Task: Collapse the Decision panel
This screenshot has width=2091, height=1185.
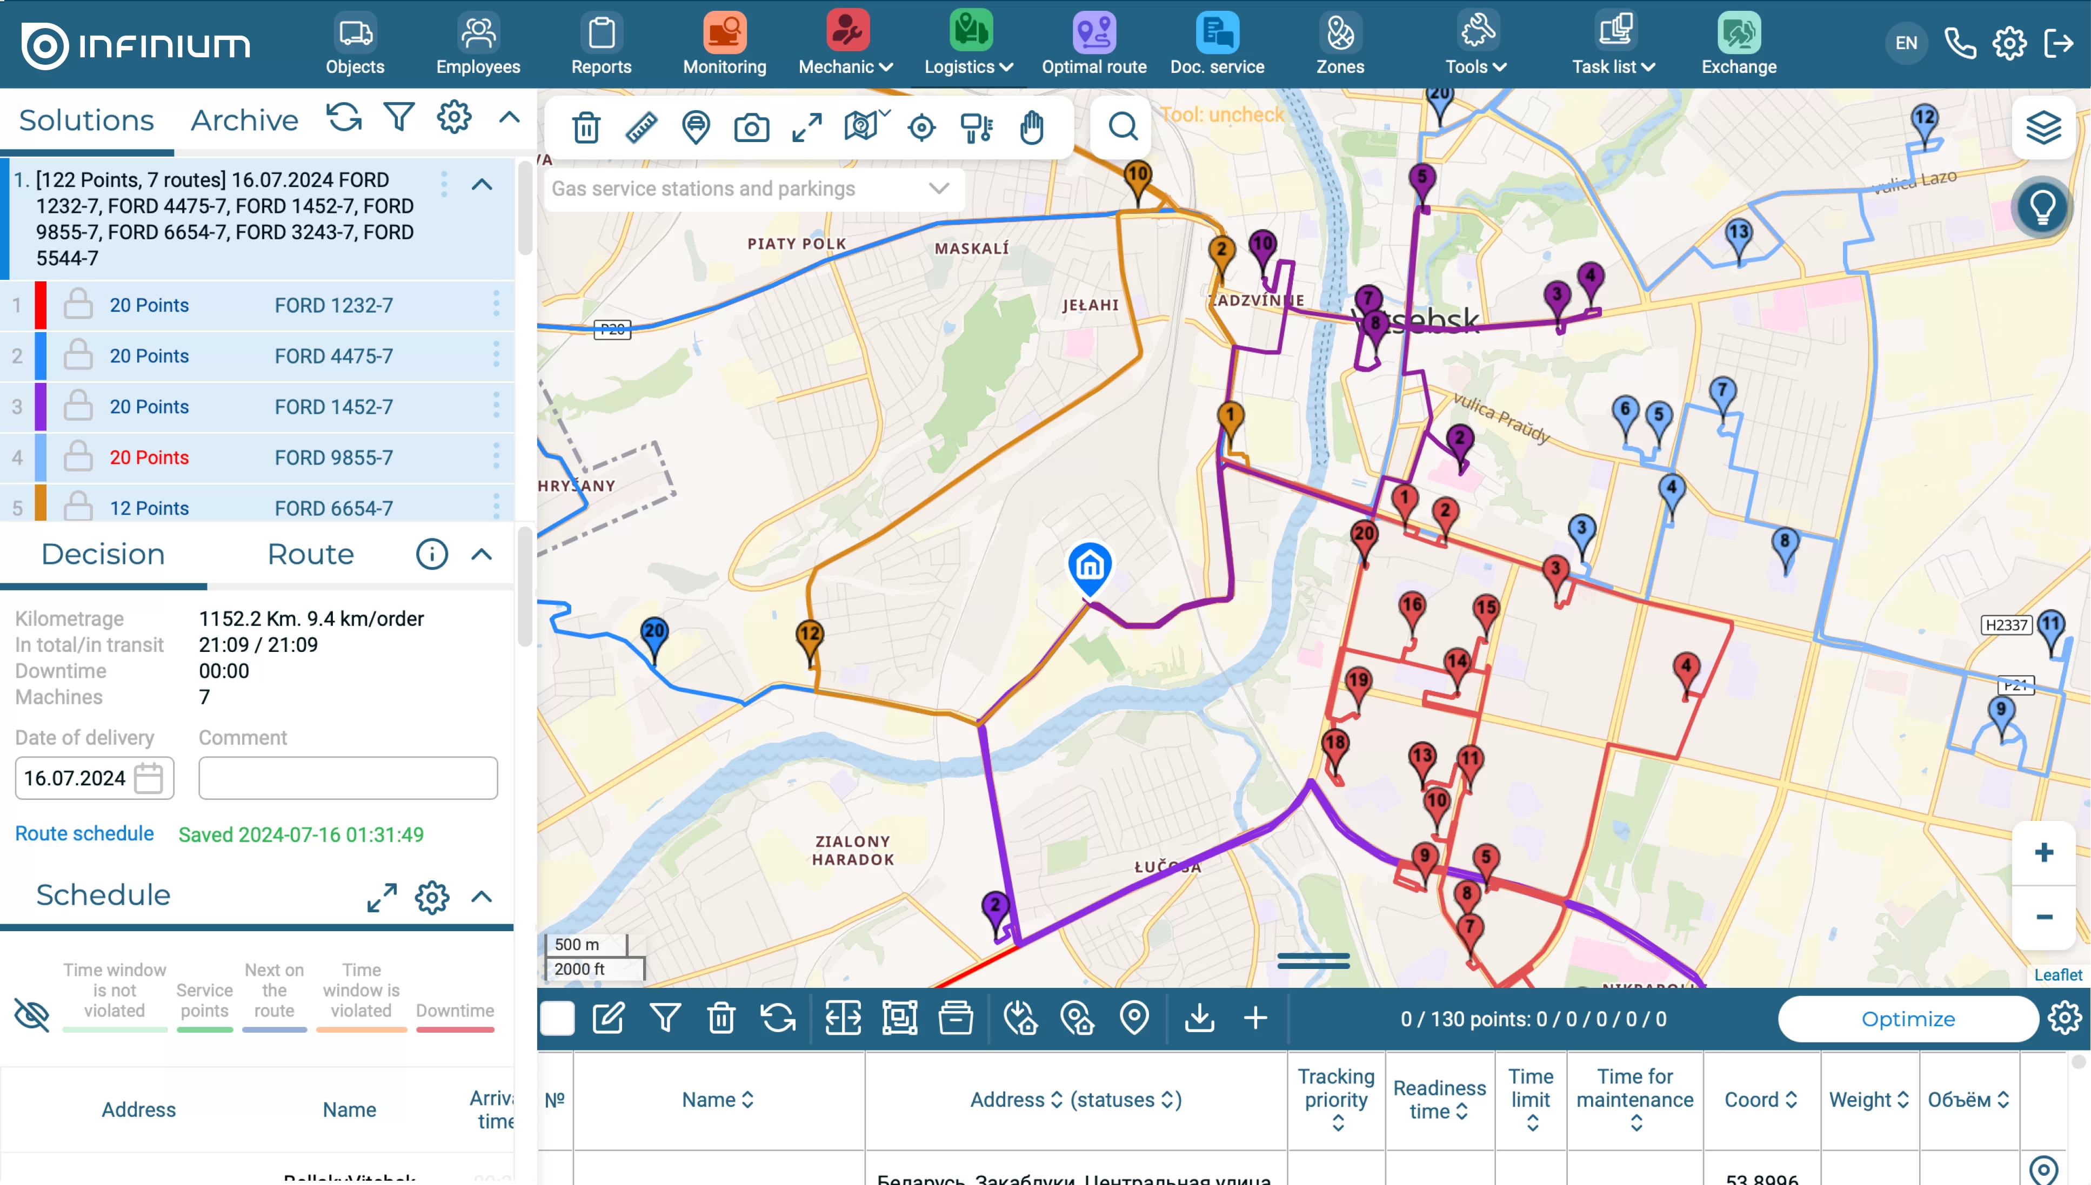Action: (482, 554)
